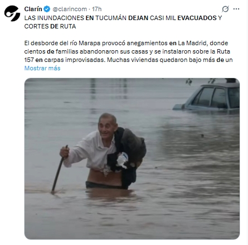Open the three-dot more options menu

236,9
